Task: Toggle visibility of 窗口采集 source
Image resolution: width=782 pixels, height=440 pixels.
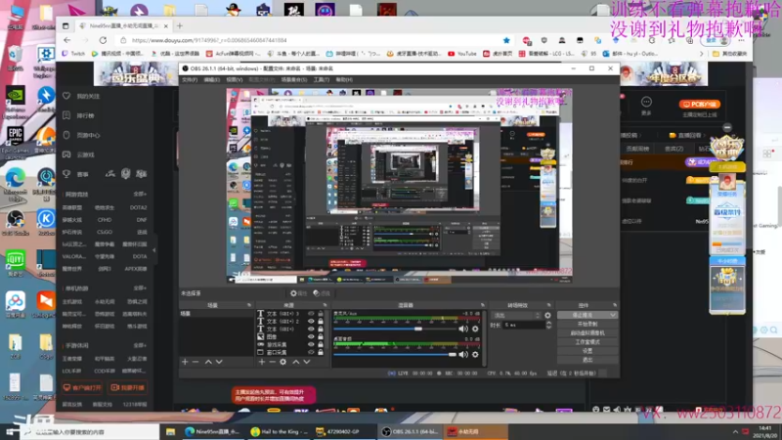Action: pos(311,352)
